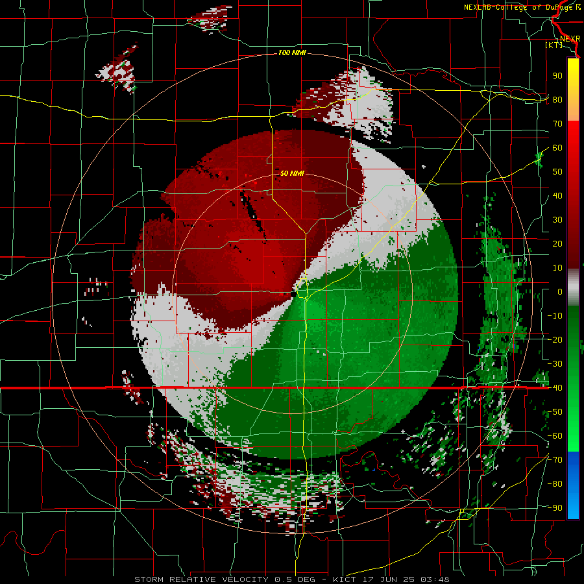Click the -80 value on the velocity scale

pyautogui.click(x=555, y=484)
